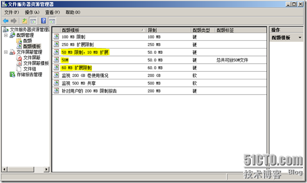Select '监视 200 GB 卷使用情况' template name
Viewport: 307px width, 183px height.
tap(85, 76)
